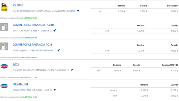This screenshot has width=179, height=101.
Task: Click Blue Diesel price 2,074 € for PV 1878
Action: pyautogui.click(x=174, y=11)
